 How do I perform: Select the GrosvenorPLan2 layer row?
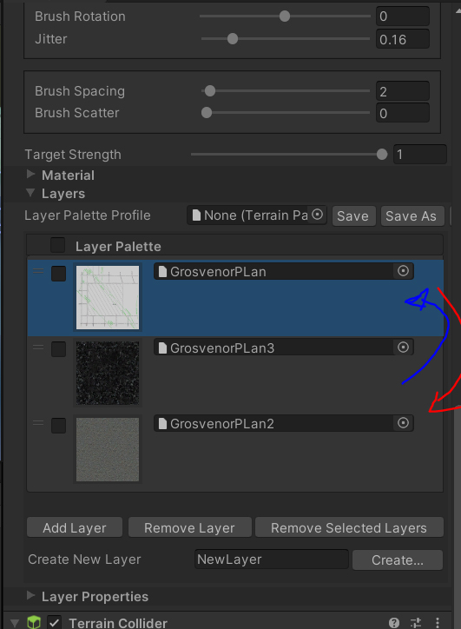coord(235,449)
